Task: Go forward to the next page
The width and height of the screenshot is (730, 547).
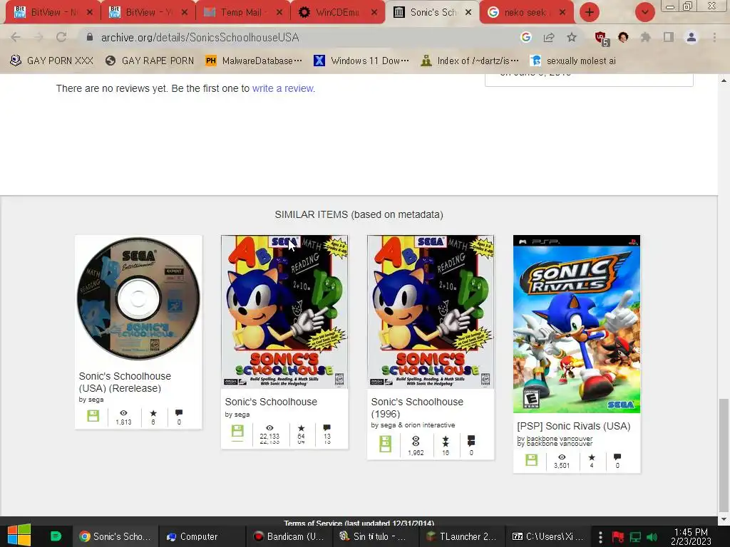Action: point(38,37)
